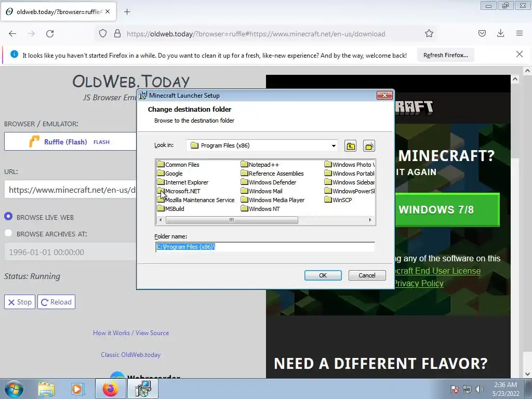Viewport: 532px width, 399px height.
Task: Select the WindowsPowerShell folder
Action: [350, 191]
